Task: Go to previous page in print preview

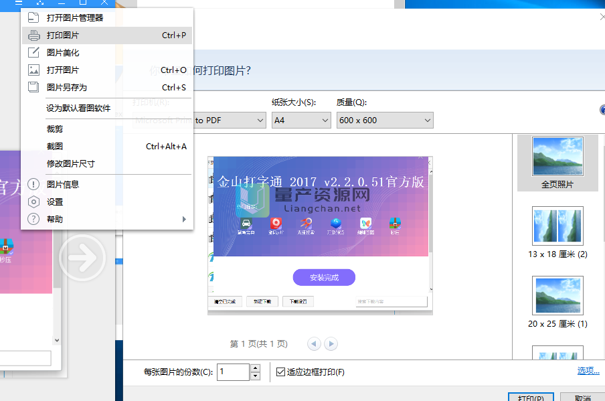Action: point(314,343)
